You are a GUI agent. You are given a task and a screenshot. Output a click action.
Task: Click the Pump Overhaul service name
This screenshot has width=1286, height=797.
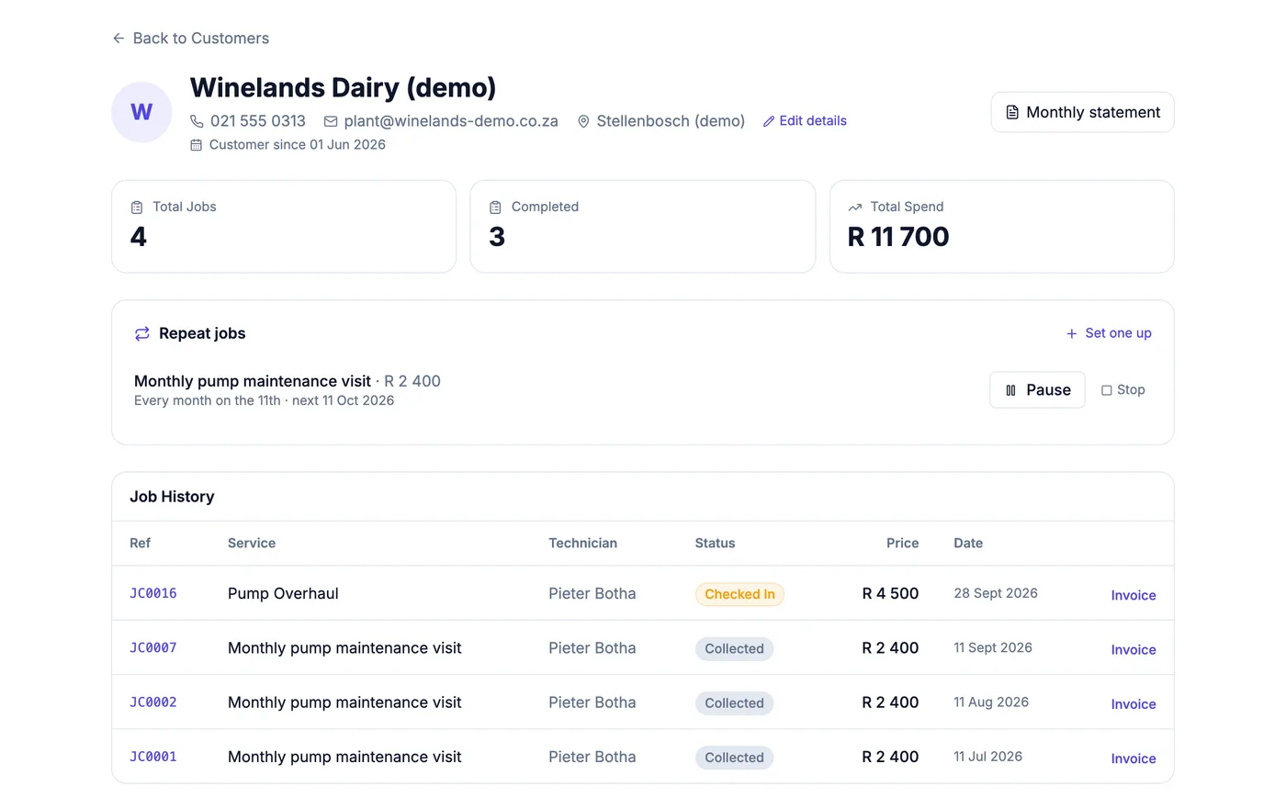point(283,594)
